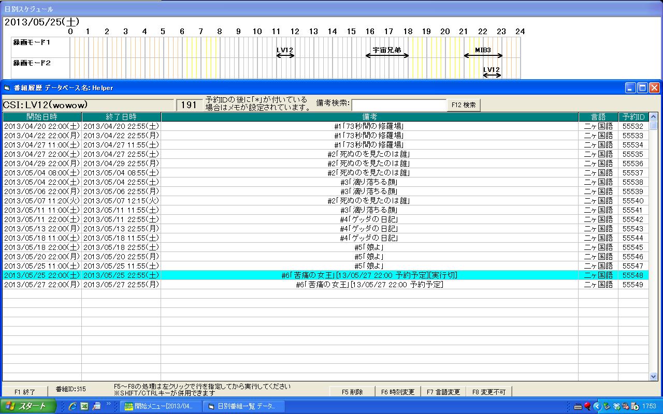The height and width of the screenshot is (414, 663).
Task: Expand the quick launch overflow chevron
Action: pyautogui.click(x=108, y=404)
